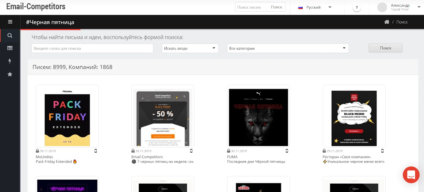Image resolution: width=424 pixels, height=192 pixels.
Task: Open the hamburger menu in sidebar
Action: click(x=10, y=22)
